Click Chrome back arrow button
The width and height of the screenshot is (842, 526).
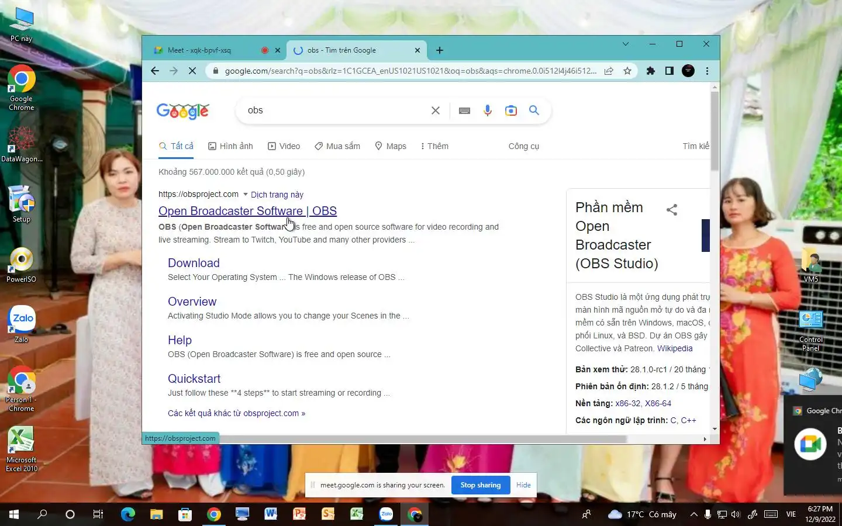coord(154,71)
